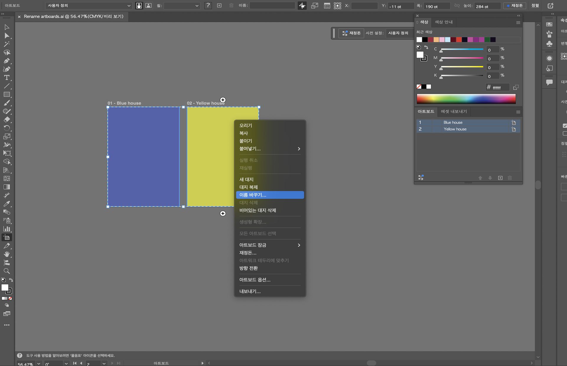Select the Rectangle tool in toolbar
Screen dimensions: 567x366
click(x=6, y=94)
